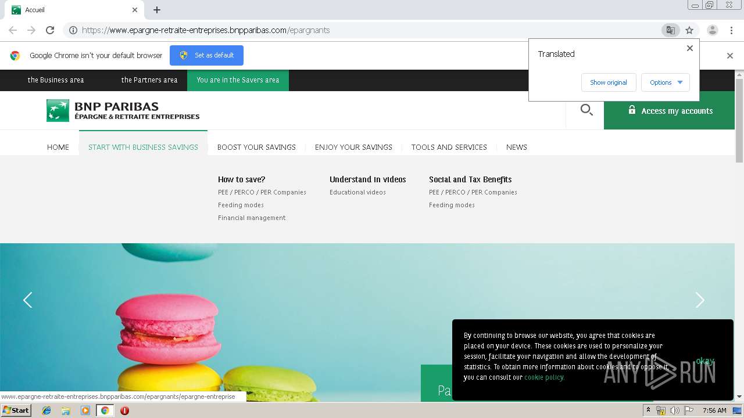This screenshot has height=418, width=744.
Task: Open File Explorer from the taskbar
Action: [x=66, y=410]
